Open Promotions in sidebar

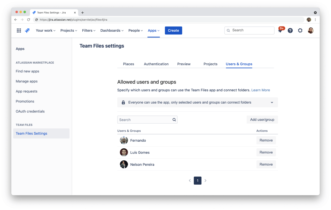pyautogui.click(x=25, y=101)
